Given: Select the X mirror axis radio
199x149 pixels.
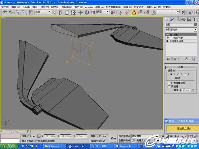Looking at the screenshot, I should [x=171, y=74].
